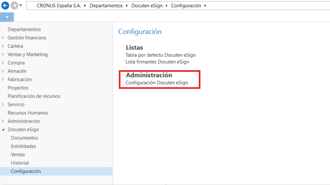Expand the Fabricación tree node

click(3, 79)
